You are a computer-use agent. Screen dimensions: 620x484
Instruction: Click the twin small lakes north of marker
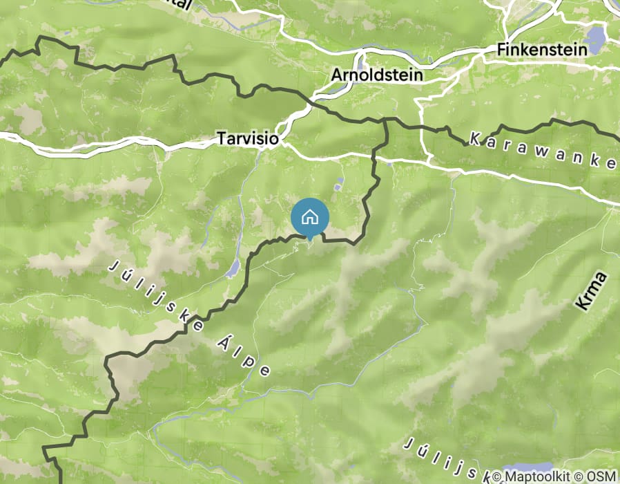[338, 184]
